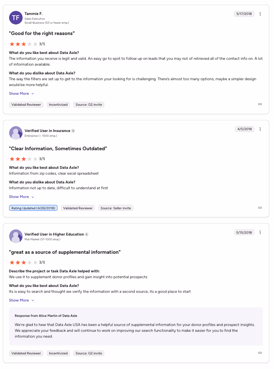This screenshot has width=274, height=369.
Task: Click the Incentivized tag on the Higher Education review
Action: point(58,353)
